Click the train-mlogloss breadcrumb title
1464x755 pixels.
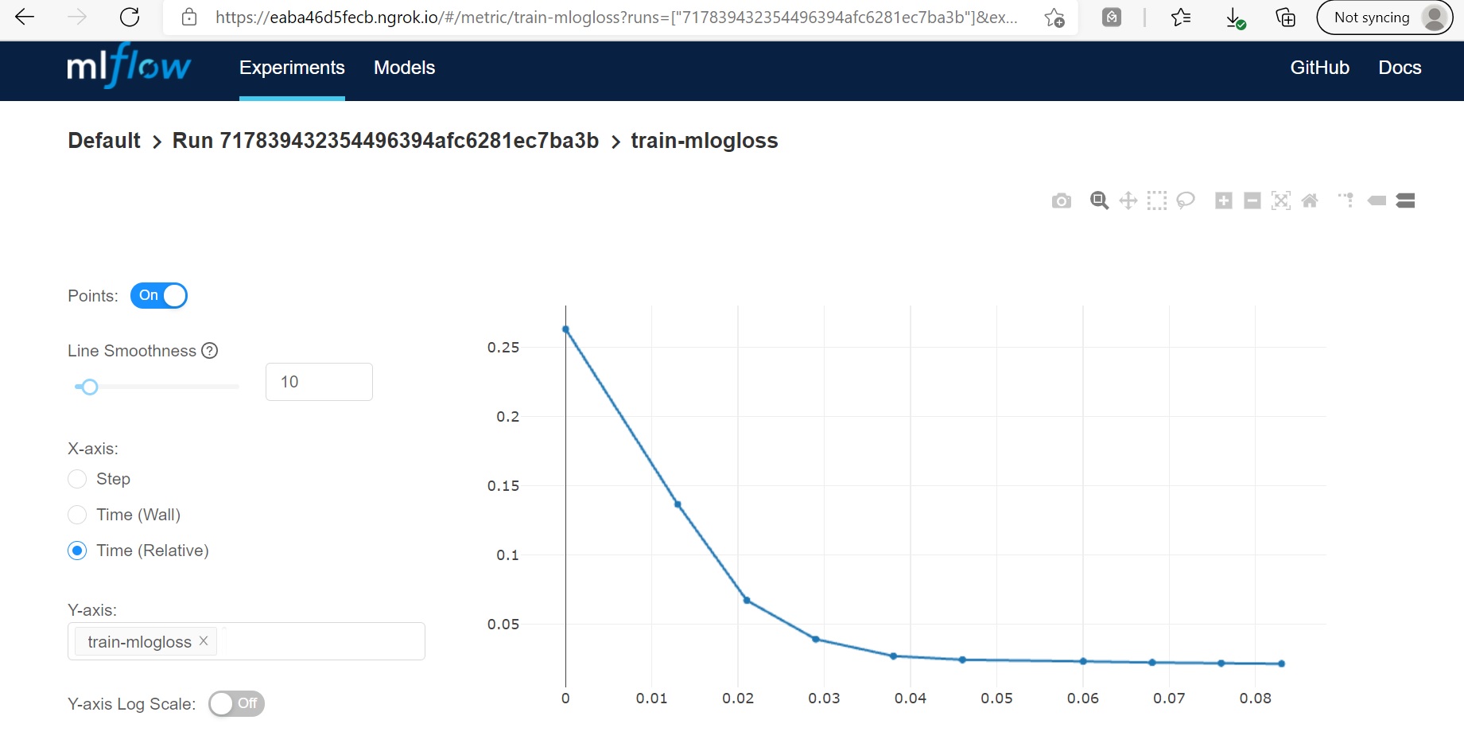click(x=705, y=141)
